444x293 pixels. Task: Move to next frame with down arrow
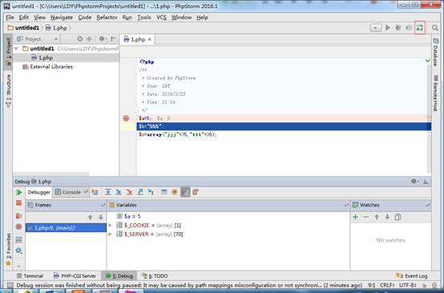(101, 217)
